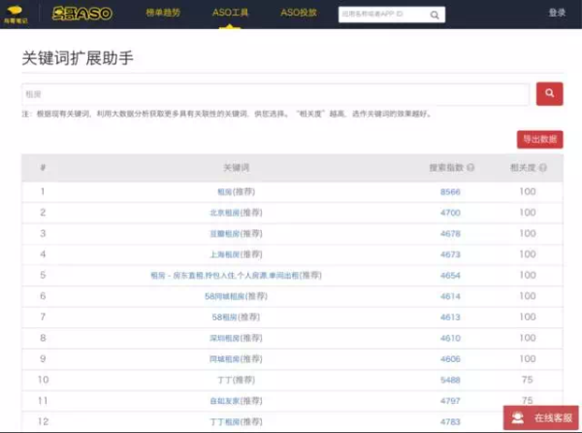Open keyword 上海租房(推荐) link
Screen dimensions: 582x433
(x=235, y=254)
